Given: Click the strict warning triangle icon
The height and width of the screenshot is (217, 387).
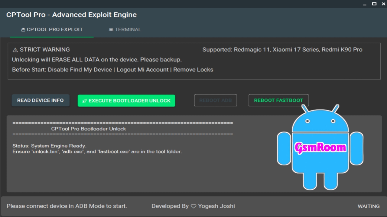Looking at the screenshot, I should (x=15, y=50).
